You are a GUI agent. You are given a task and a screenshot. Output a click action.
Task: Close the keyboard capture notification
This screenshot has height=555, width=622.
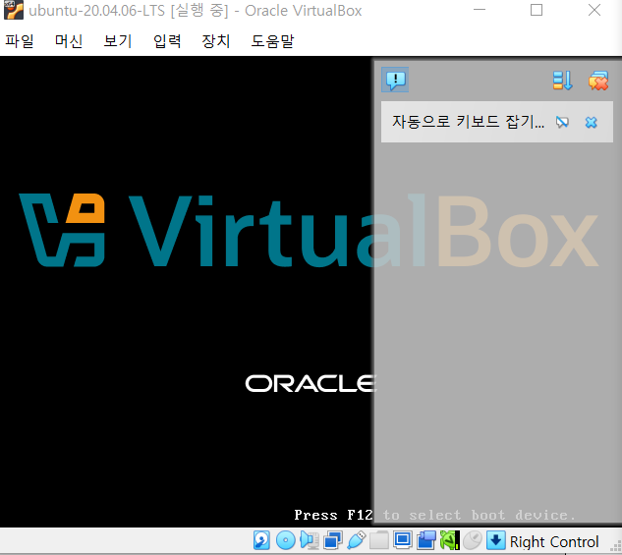click(592, 122)
